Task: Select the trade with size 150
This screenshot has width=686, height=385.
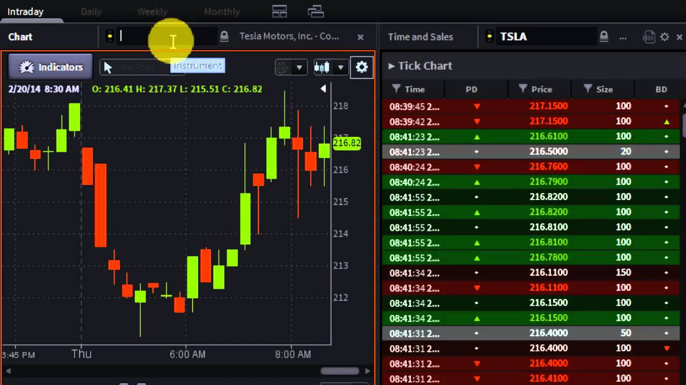Action: (531, 272)
